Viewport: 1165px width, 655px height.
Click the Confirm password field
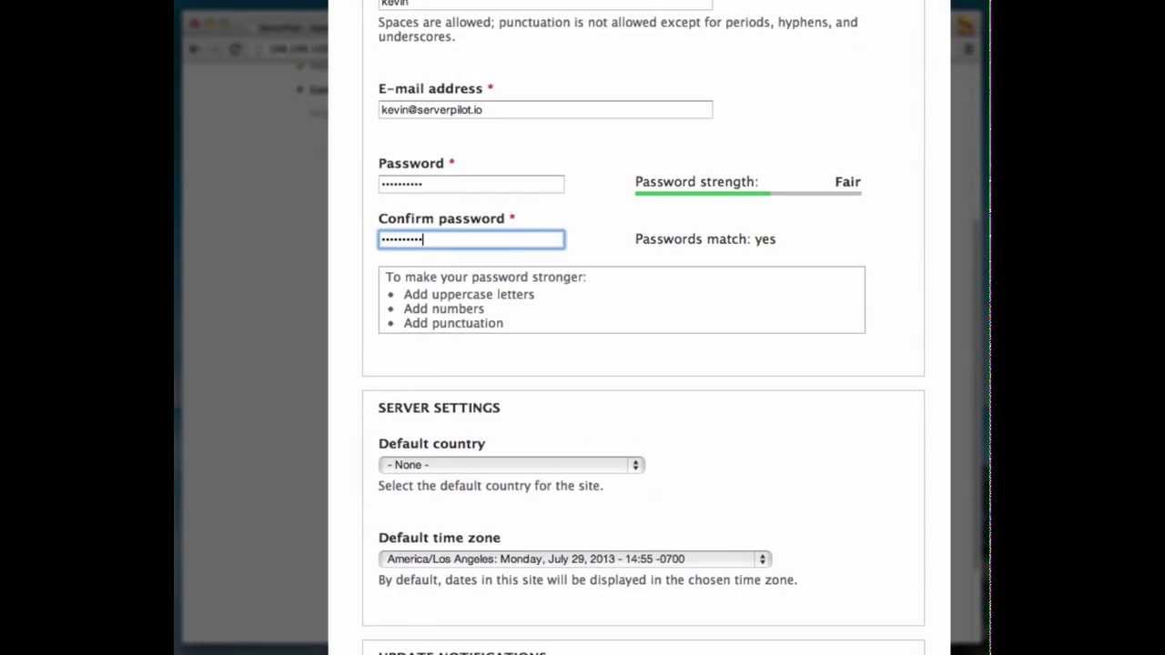[471, 239]
